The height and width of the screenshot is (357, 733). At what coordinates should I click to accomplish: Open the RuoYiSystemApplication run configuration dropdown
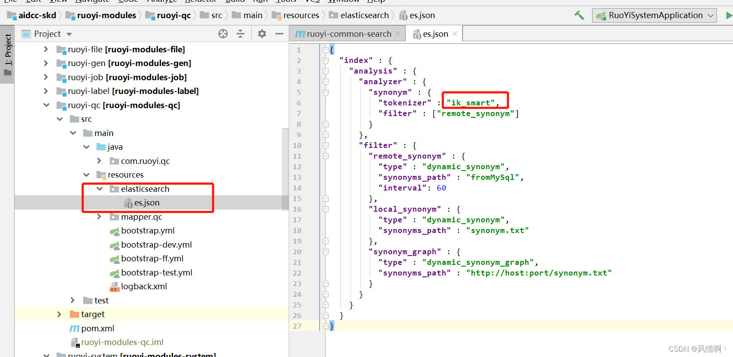(655, 15)
